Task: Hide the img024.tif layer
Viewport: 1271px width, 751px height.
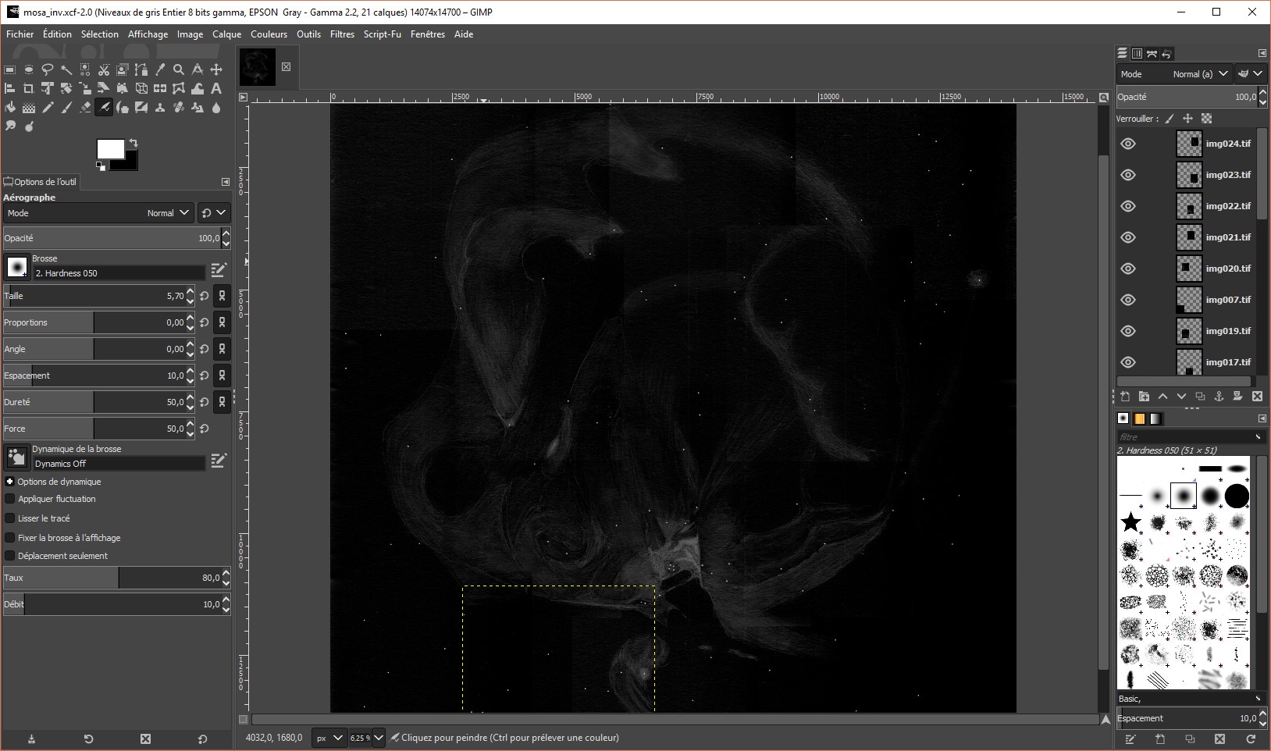Action: [x=1128, y=144]
